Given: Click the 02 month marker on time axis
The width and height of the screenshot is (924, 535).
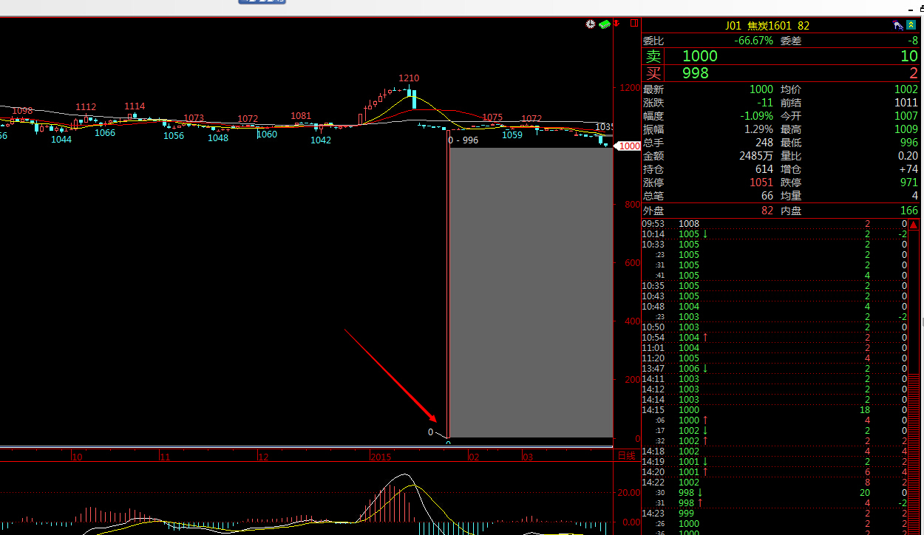Looking at the screenshot, I should [x=474, y=457].
